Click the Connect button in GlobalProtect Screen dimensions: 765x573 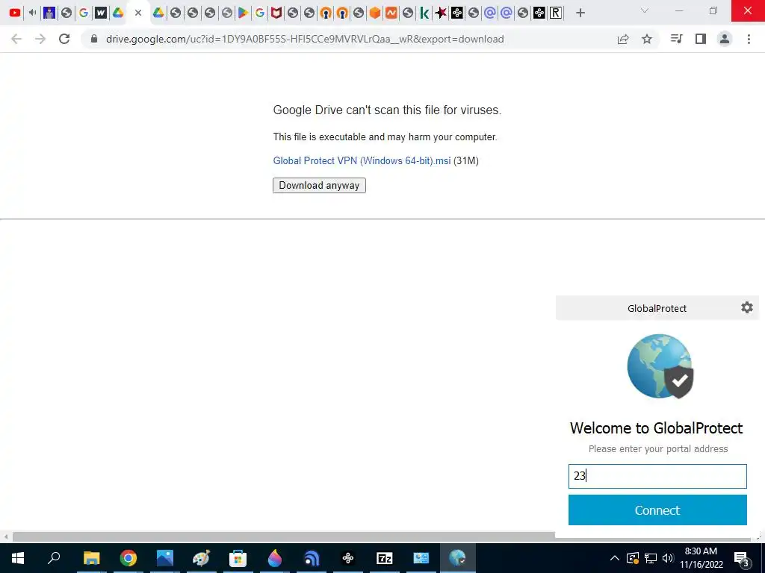657,510
